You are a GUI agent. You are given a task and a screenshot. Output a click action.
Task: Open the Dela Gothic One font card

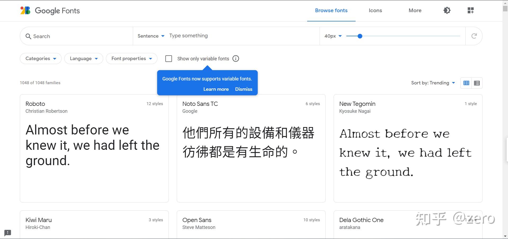(x=408, y=224)
